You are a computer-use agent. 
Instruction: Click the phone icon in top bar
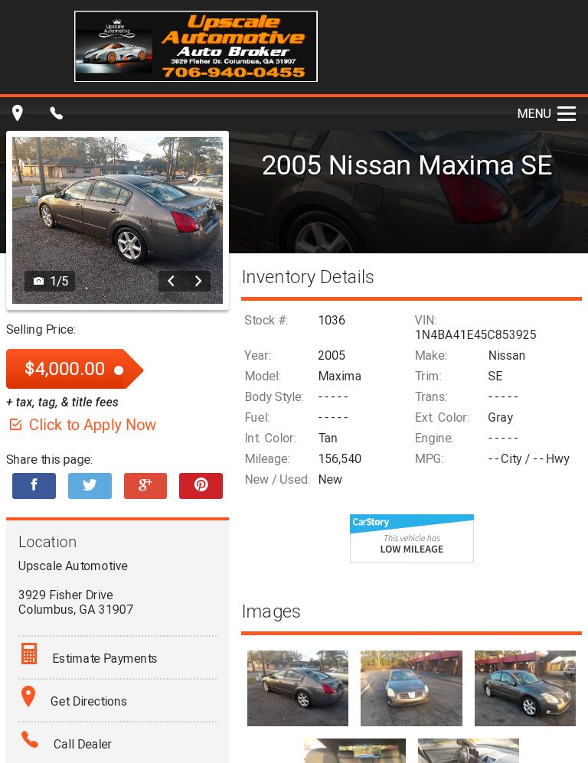57,113
